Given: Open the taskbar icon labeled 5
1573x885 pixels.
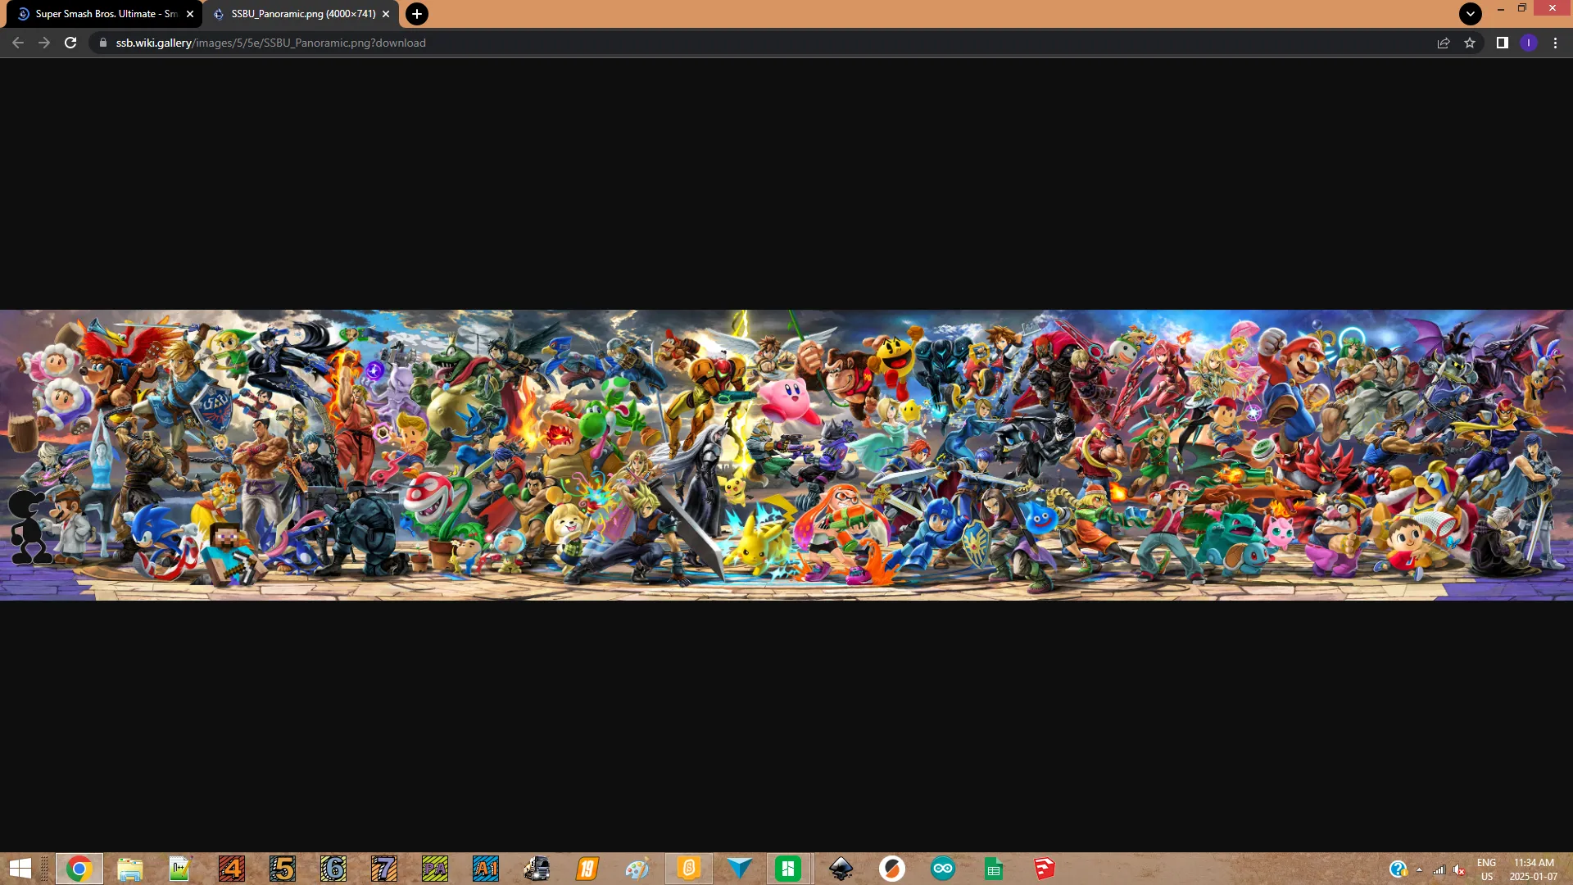Looking at the screenshot, I should pyautogui.click(x=283, y=869).
